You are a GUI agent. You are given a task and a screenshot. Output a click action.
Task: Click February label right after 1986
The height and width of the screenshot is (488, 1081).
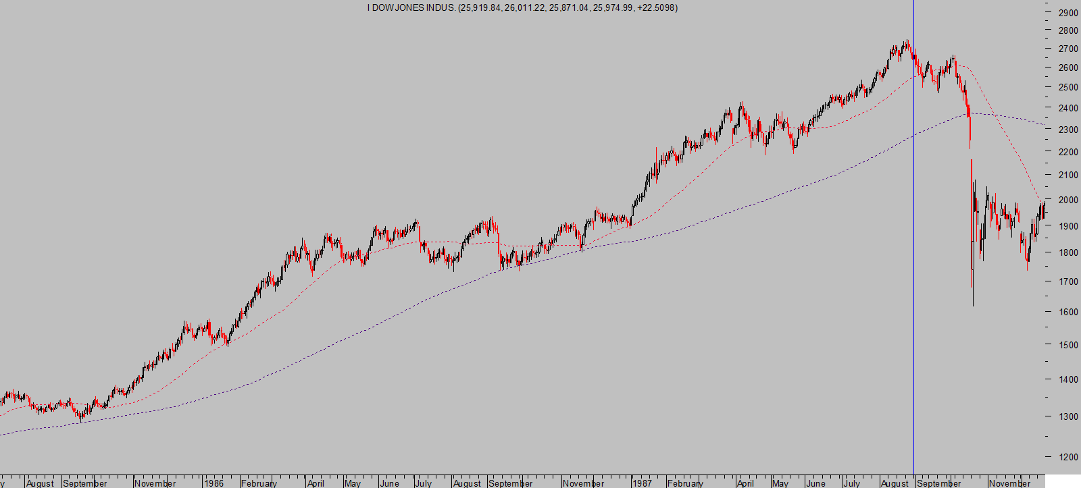click(x=259, y=483)
